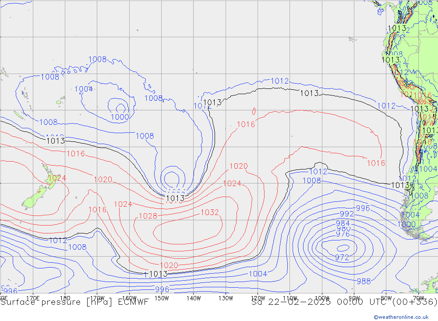Click the 1000 low center label
Screen dimensions: 438x321
120,117
